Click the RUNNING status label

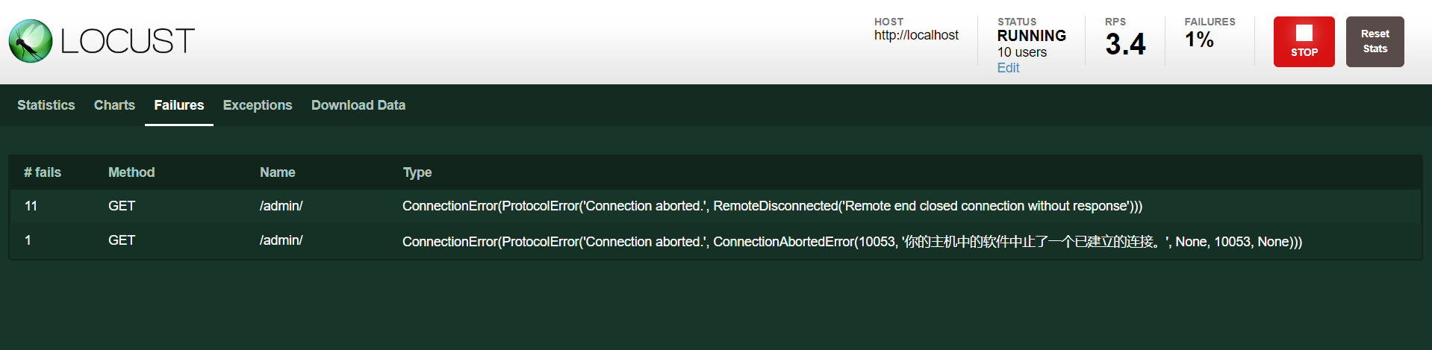tap(1031, 36)
